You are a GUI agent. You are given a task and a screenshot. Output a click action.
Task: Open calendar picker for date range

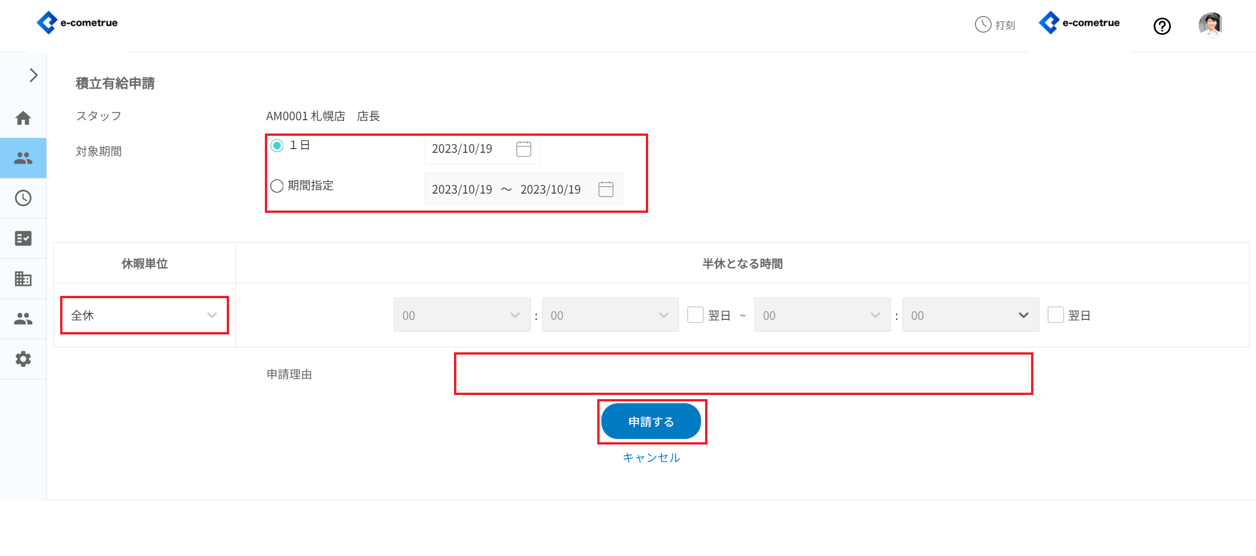606,189
